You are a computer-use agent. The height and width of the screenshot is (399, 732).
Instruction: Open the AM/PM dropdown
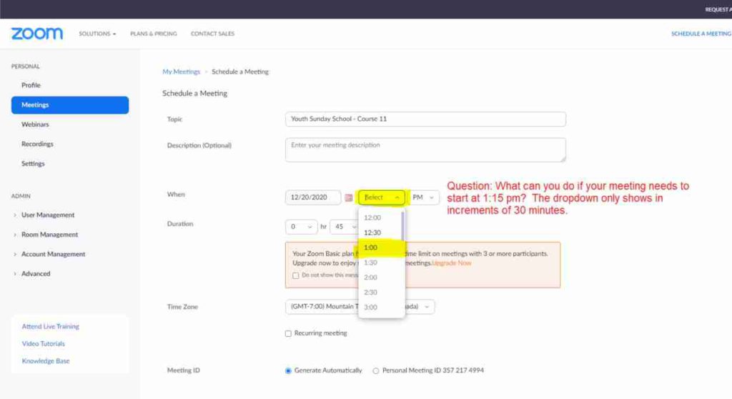pyautogui.click(x=424, y=197)
